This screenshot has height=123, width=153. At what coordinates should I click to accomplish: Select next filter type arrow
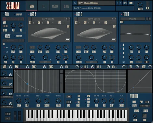tap(150, 19)
